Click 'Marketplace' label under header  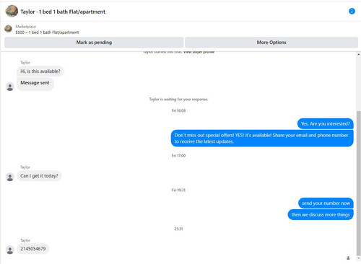point(26,27)
